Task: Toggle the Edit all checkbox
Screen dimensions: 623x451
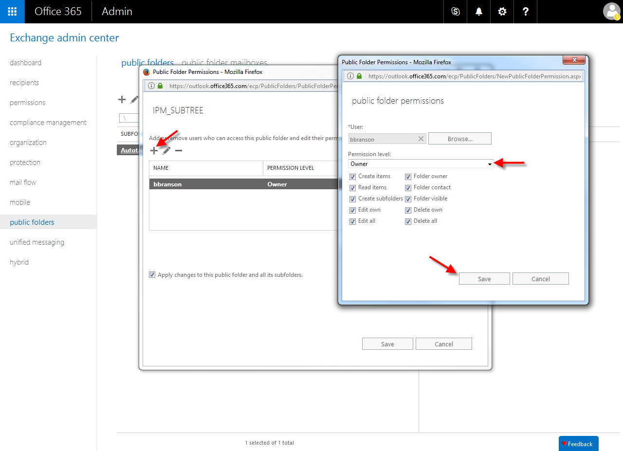Action: pos(353,221)
